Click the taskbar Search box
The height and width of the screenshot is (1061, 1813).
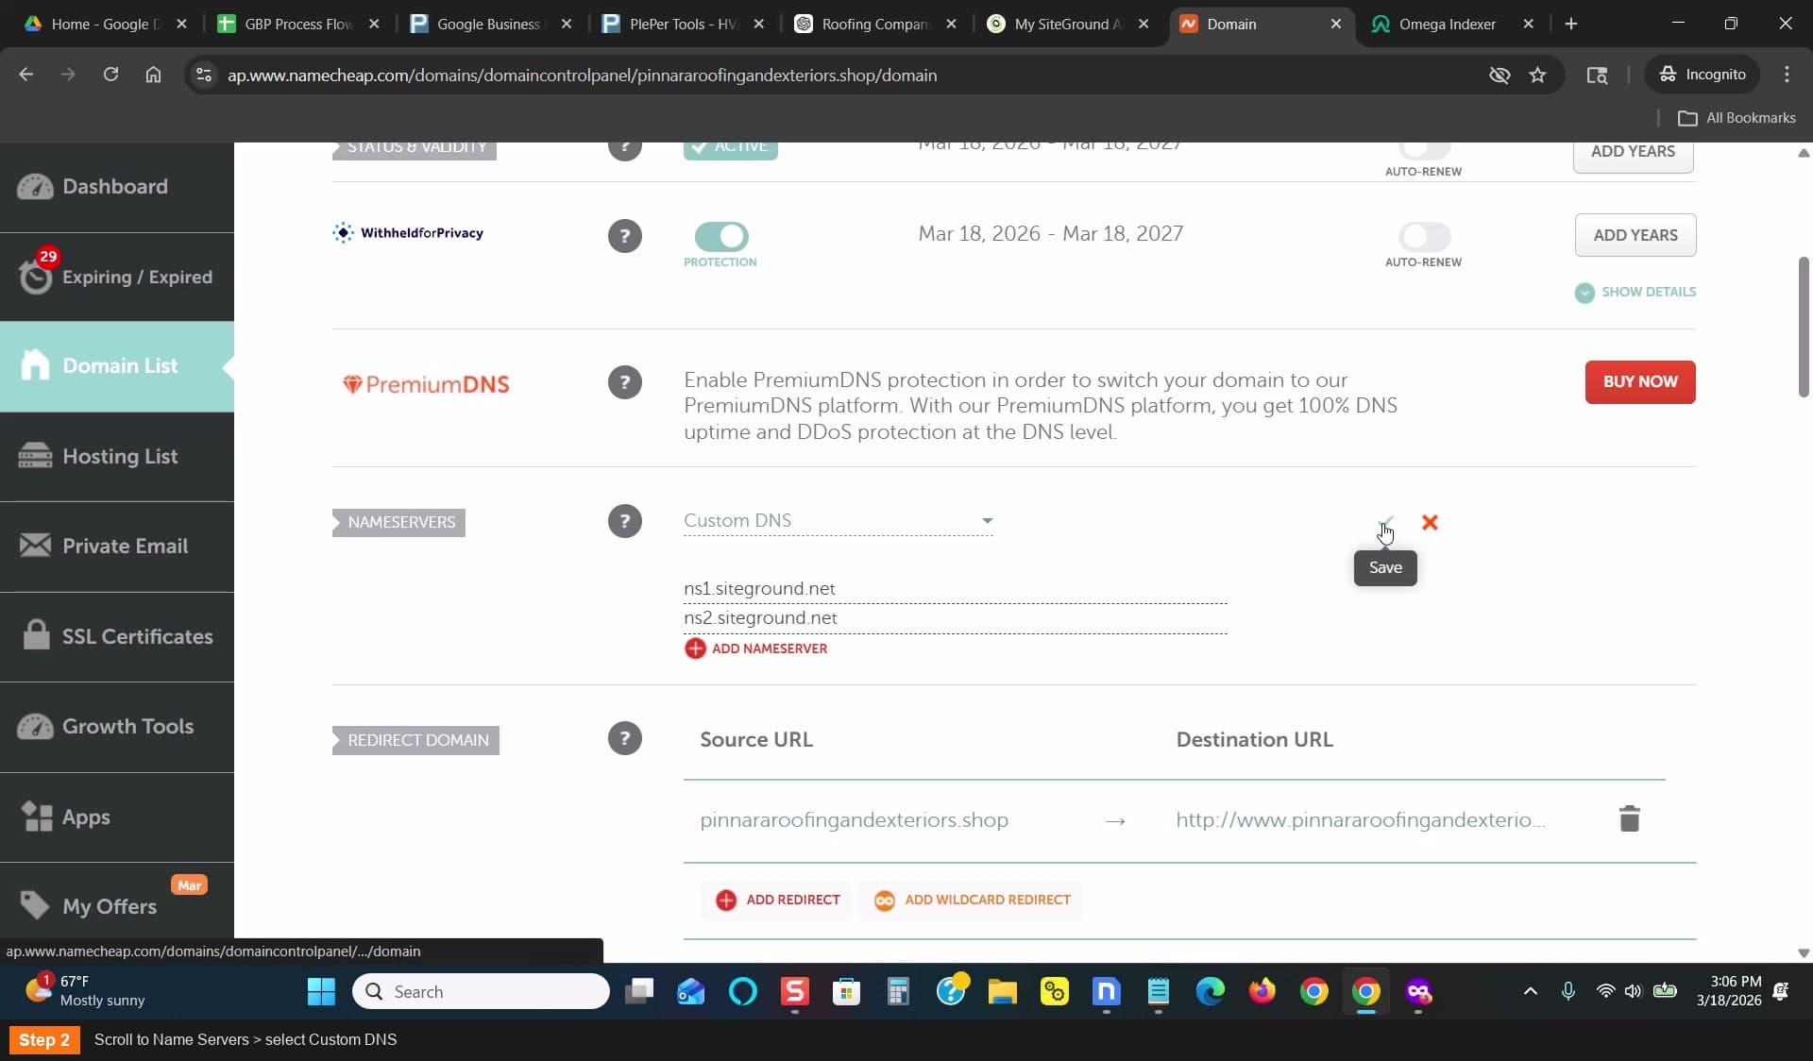pos(482,991)
